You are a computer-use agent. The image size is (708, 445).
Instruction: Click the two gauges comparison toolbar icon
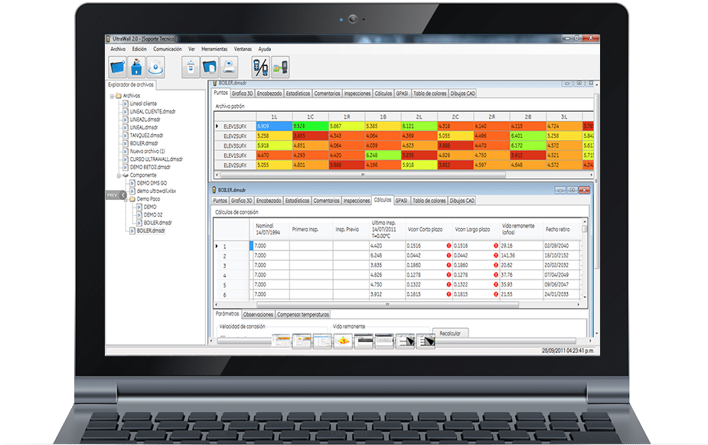[x=261, y=67]
